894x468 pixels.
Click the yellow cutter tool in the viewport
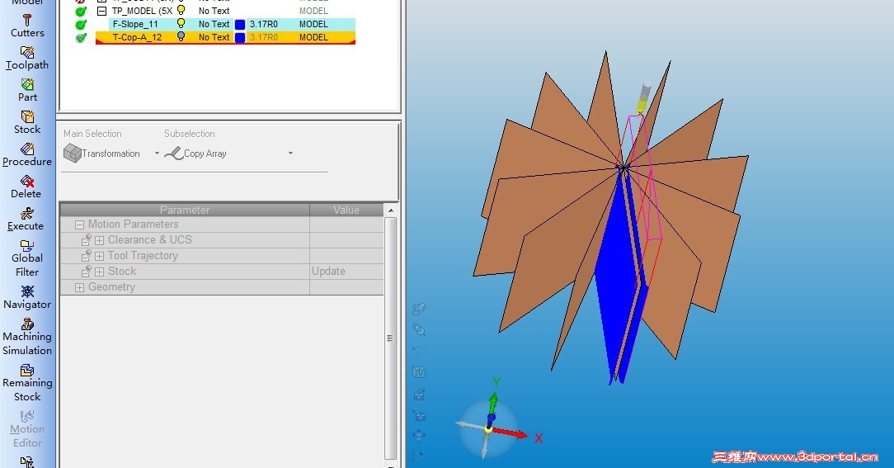coord(642,106)
